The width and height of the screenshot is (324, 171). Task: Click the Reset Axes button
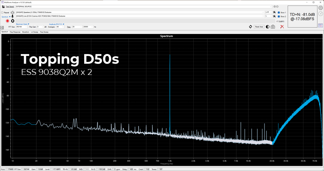pos(259,27)
